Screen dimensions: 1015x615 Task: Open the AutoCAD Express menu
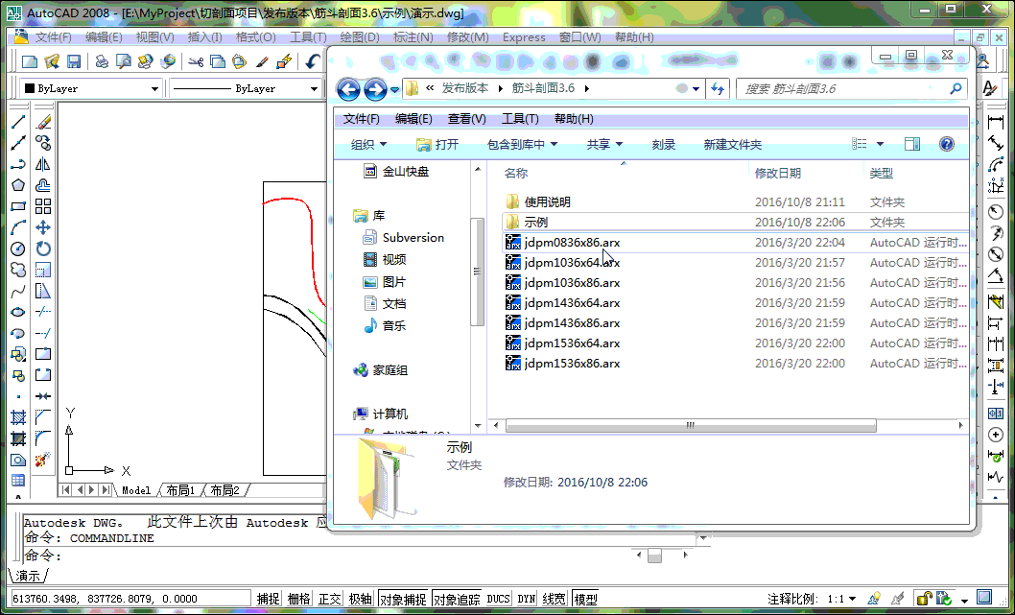pos(524,37)
